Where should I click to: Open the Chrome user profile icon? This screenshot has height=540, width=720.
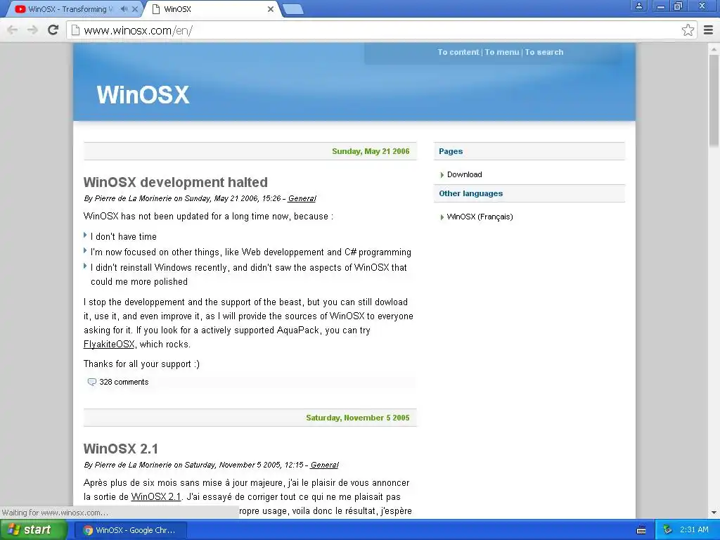click(x=638, y=6)
